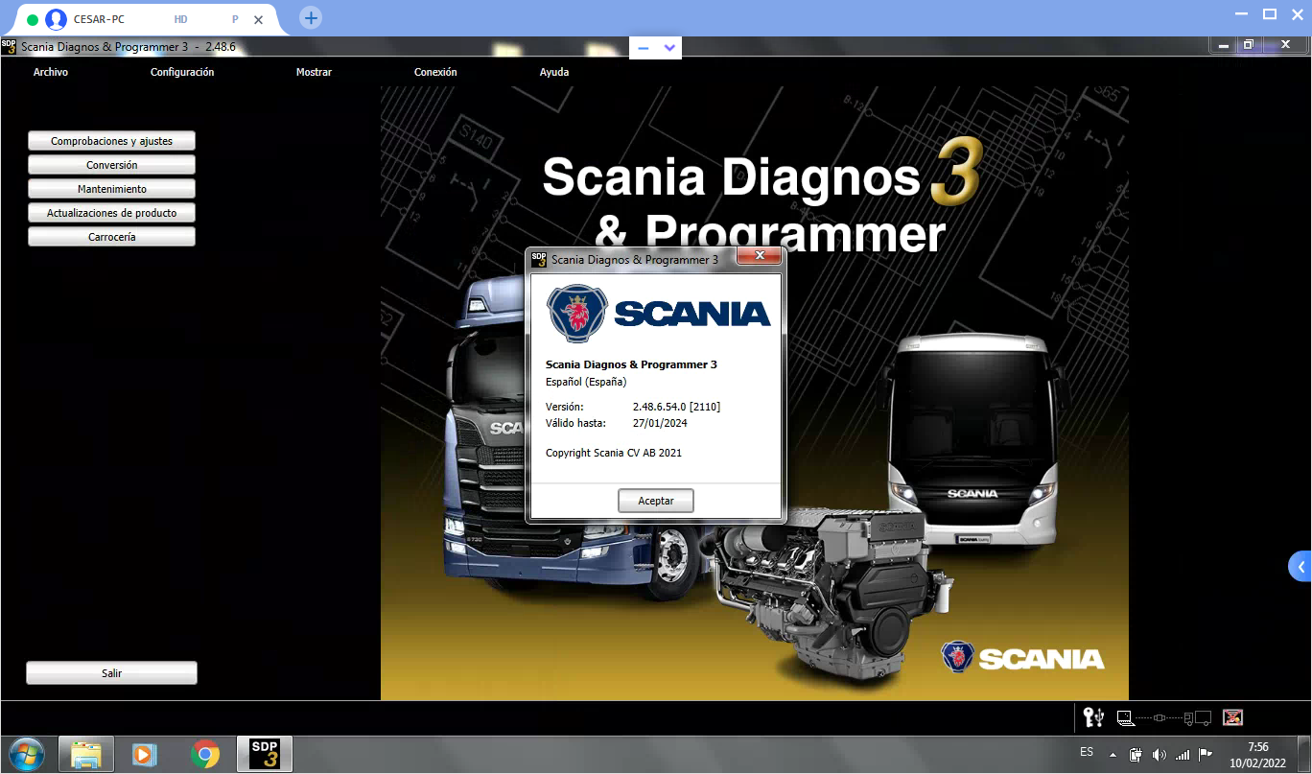Open Windows Explorer from the taskbar
The height and width of the screenshot is (774, 1312).
(x=86, y=755)
